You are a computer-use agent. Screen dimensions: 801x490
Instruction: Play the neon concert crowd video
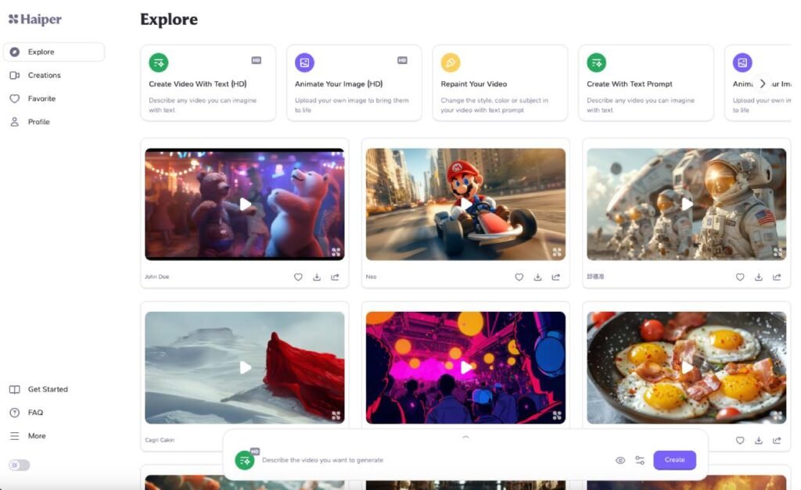[466, 367]
